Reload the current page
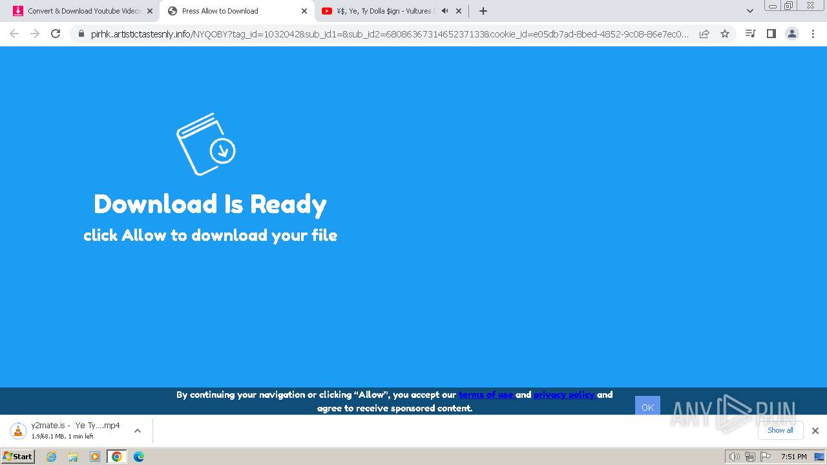 click(x=56, y=34)
